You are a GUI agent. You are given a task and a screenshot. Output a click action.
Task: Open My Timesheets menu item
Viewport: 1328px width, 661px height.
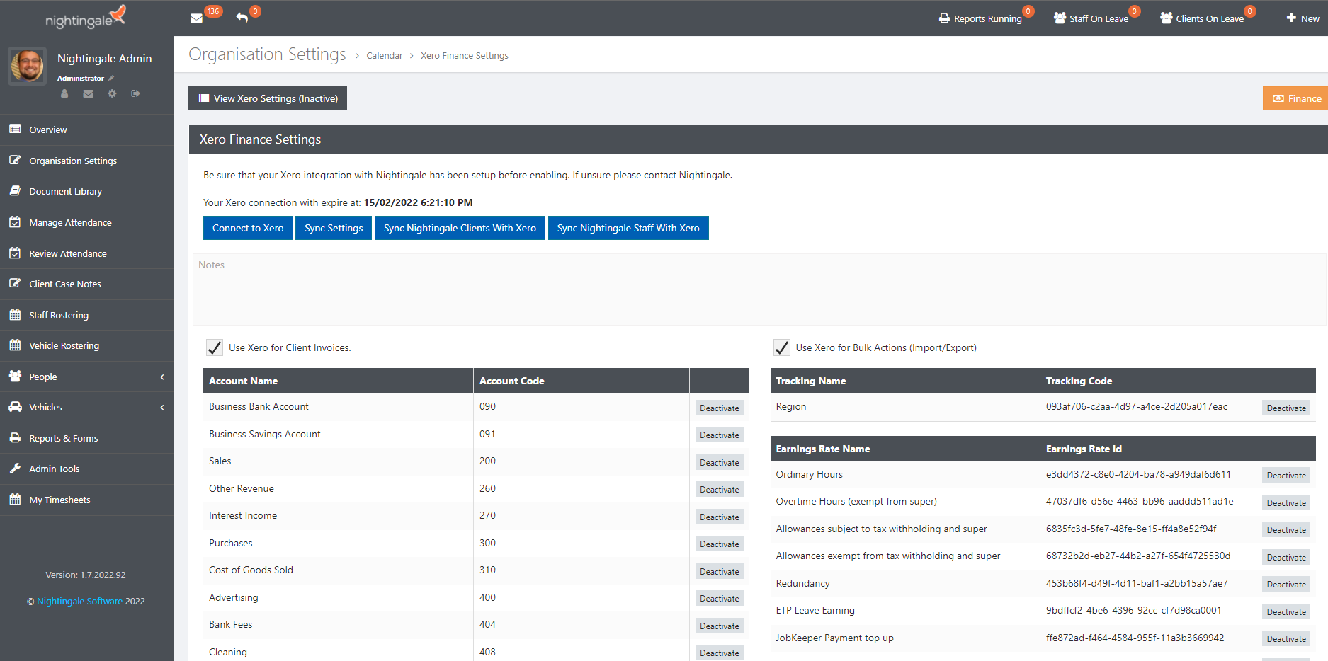87,500
